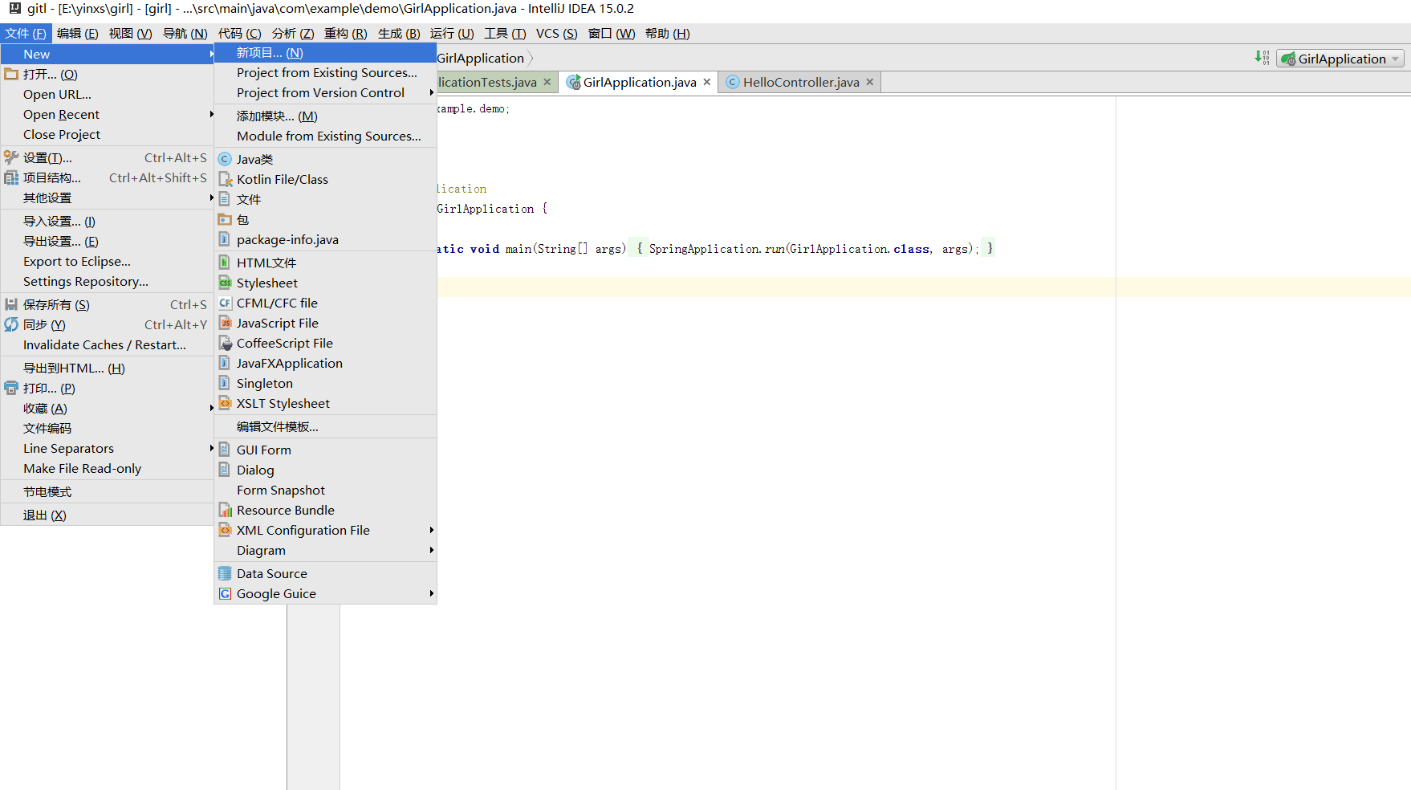Expand the Line Separators submenu
1411x790 pixels.
[107, 448]
